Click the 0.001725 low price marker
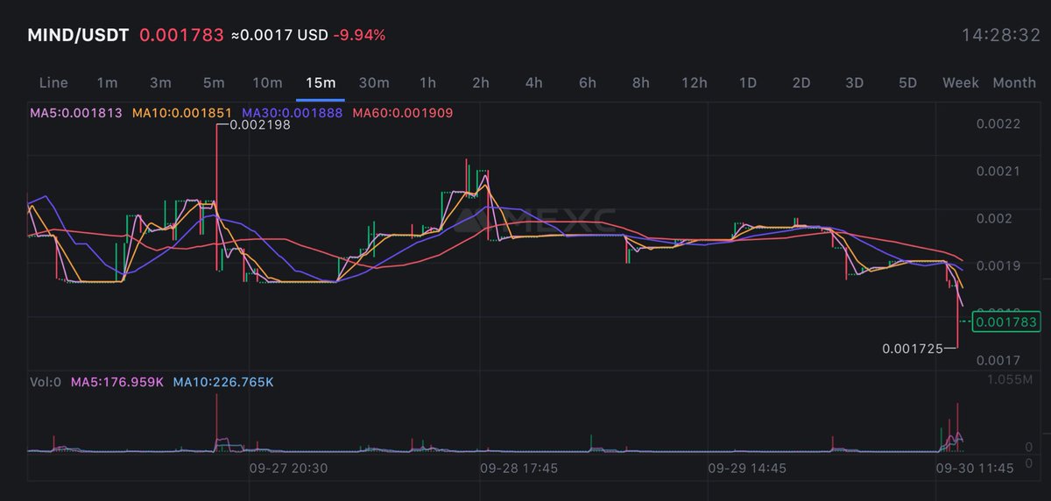This screenshot has height=501, width=1051. (x=913, y=349)
